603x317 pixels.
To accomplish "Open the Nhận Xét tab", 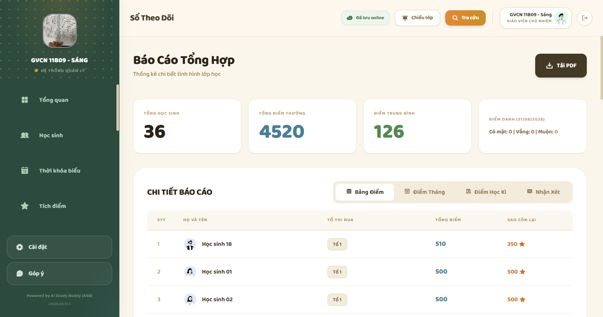I will [543, 192].
